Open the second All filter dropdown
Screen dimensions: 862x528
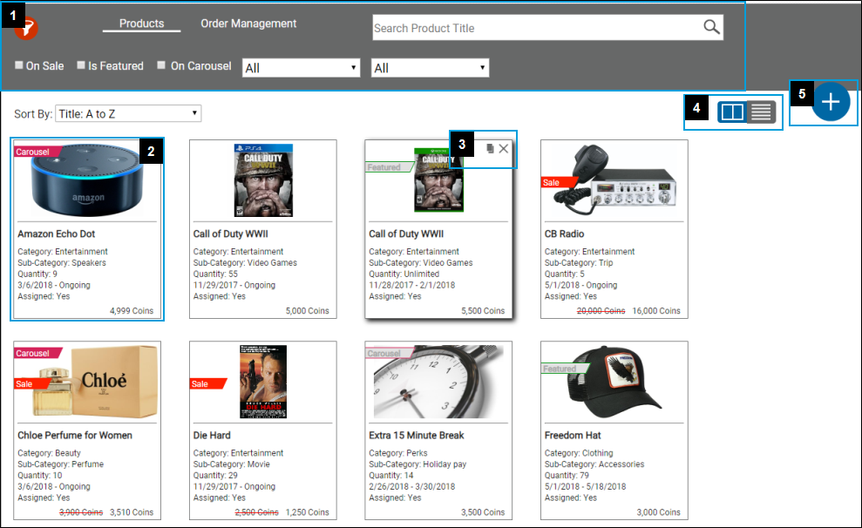coord(430,68)
